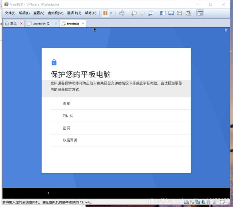Close the FreeBSD tab
Screen dimensions: 233x207
click(83, 23)
